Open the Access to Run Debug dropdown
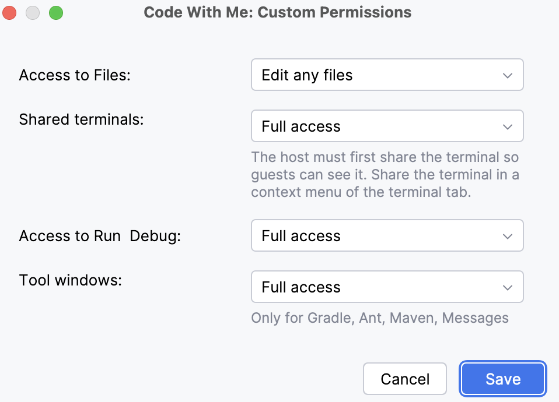The image size is (559, 402). coord(387,235)
